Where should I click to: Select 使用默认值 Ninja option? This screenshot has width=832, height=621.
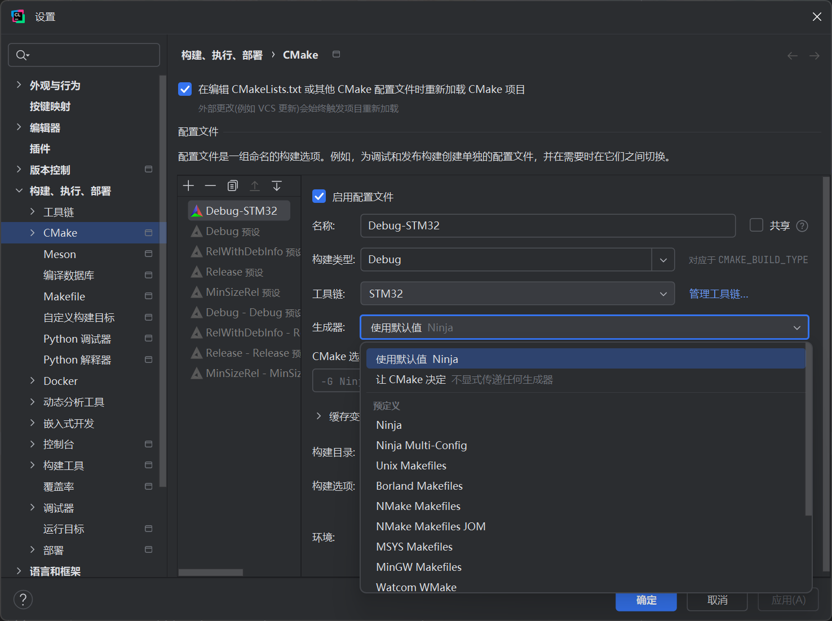586,359
